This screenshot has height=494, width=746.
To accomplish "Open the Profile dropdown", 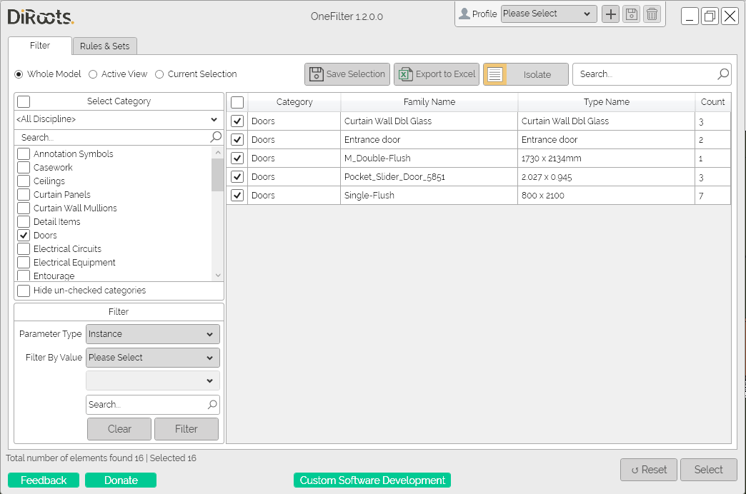I will 549,14.
